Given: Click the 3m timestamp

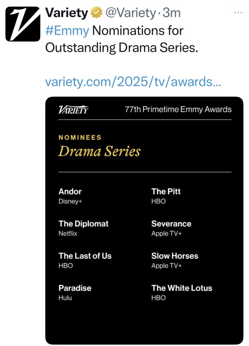Looking at the screenshot, I should coord(172,13).
